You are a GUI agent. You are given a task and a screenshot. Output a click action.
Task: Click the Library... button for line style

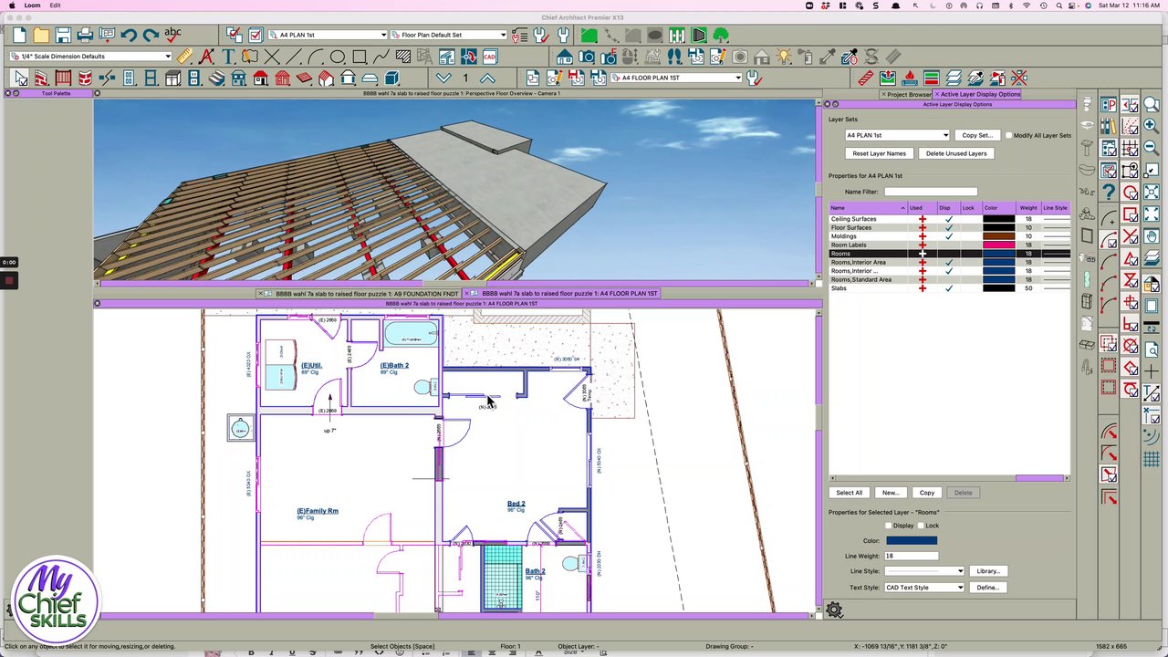click(988, 571)
